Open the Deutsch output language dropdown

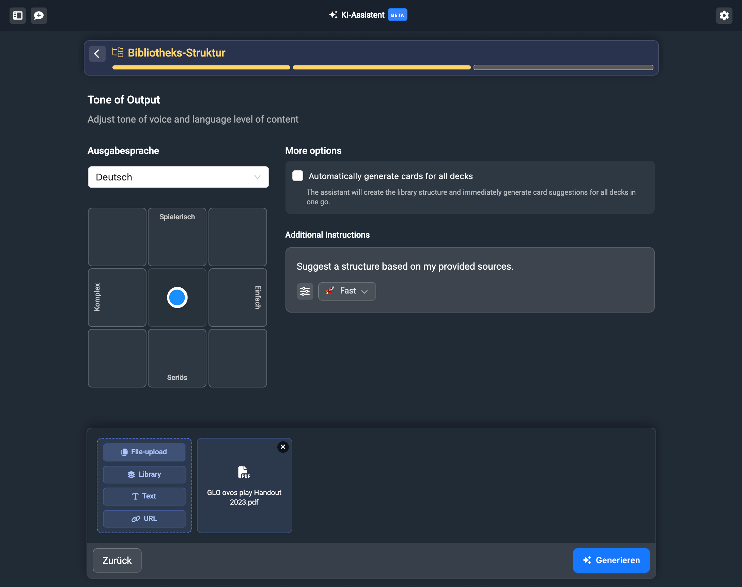[178, 177]
